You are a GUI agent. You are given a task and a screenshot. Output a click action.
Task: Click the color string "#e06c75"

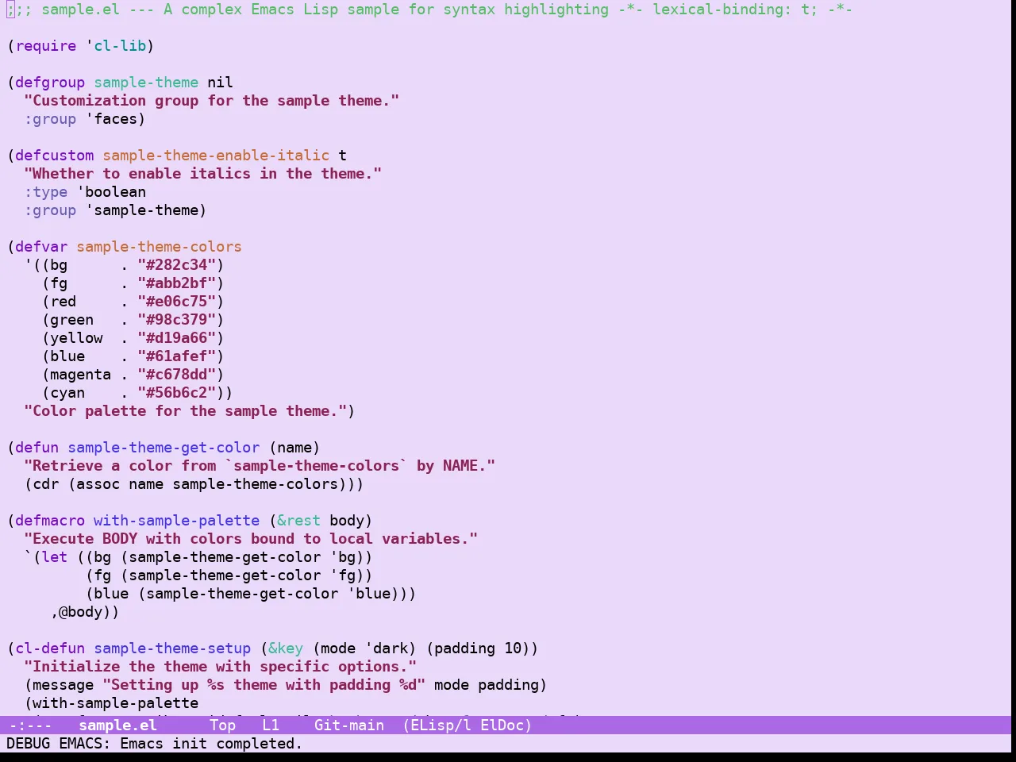click(176, 302)
